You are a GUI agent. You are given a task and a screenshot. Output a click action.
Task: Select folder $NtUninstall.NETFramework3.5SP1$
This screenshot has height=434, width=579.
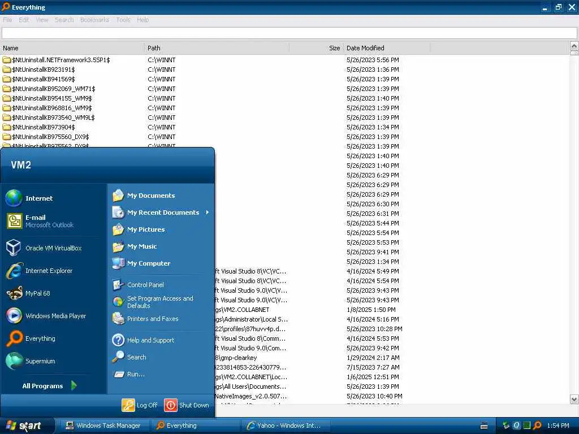[x=61, y=60]
